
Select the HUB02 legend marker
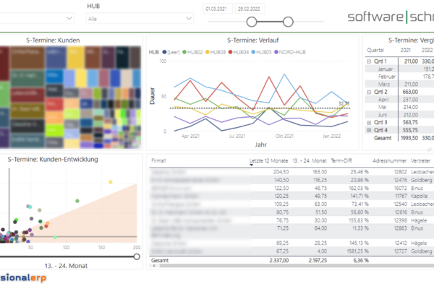coord(184,52)
